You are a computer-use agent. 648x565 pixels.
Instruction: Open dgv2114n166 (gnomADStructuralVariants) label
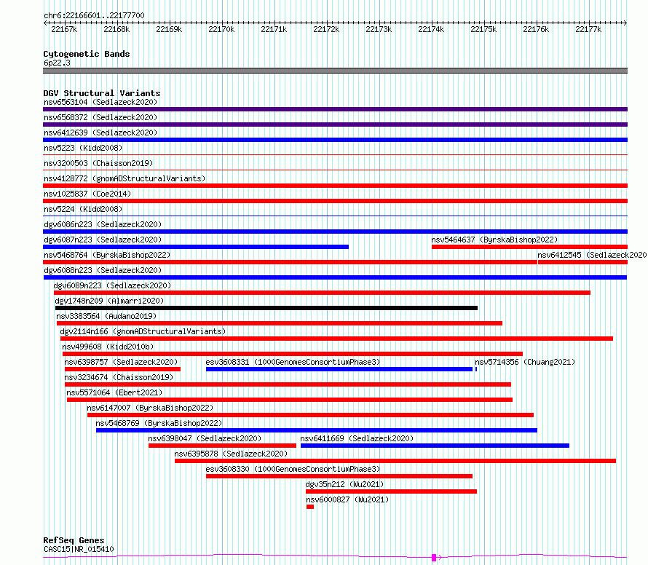(x=143, y=331)
